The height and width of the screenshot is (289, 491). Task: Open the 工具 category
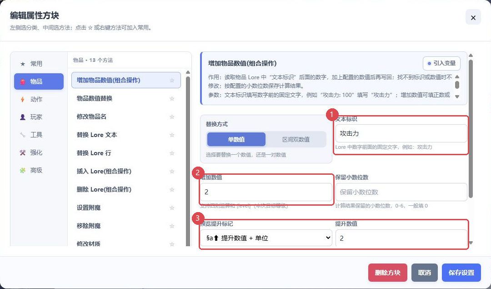pyautogui.click(x=39, y=135)
